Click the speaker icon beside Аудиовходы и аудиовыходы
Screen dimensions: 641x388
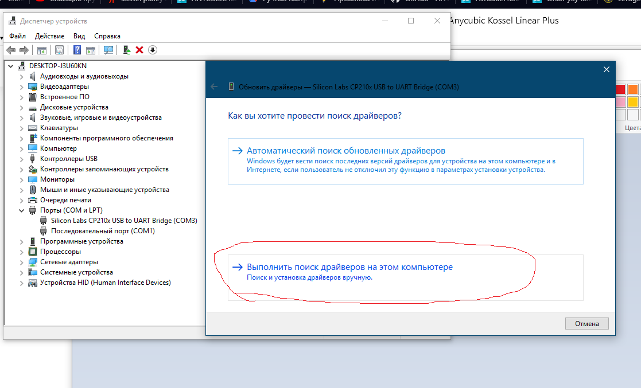click(x=33, y=76)
